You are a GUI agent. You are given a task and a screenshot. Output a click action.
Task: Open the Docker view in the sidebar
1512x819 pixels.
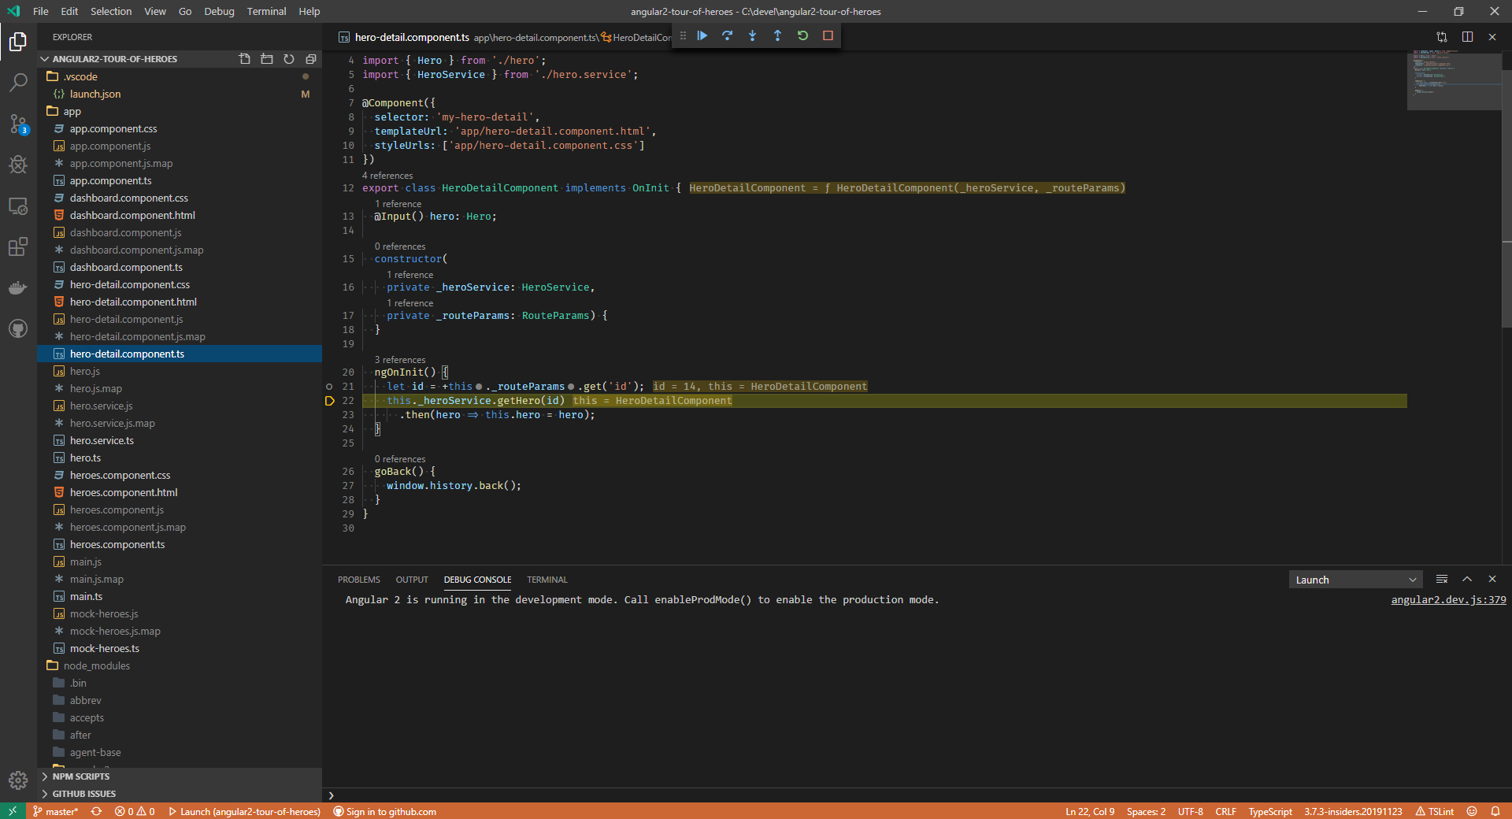[x=17, y=287]
